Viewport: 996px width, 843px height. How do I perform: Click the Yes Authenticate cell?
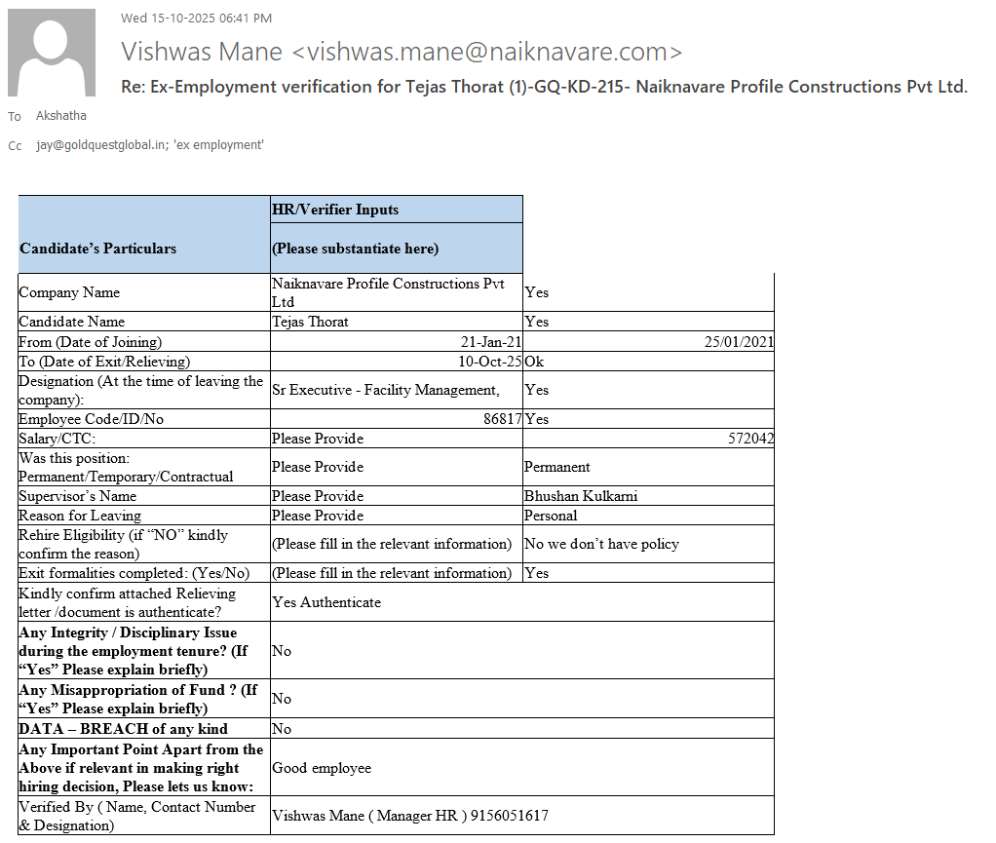pyautogui.click(x=522, y=602)
